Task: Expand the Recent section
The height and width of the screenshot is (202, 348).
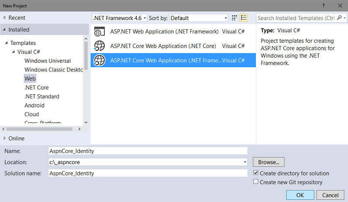Action: point(5,17)
